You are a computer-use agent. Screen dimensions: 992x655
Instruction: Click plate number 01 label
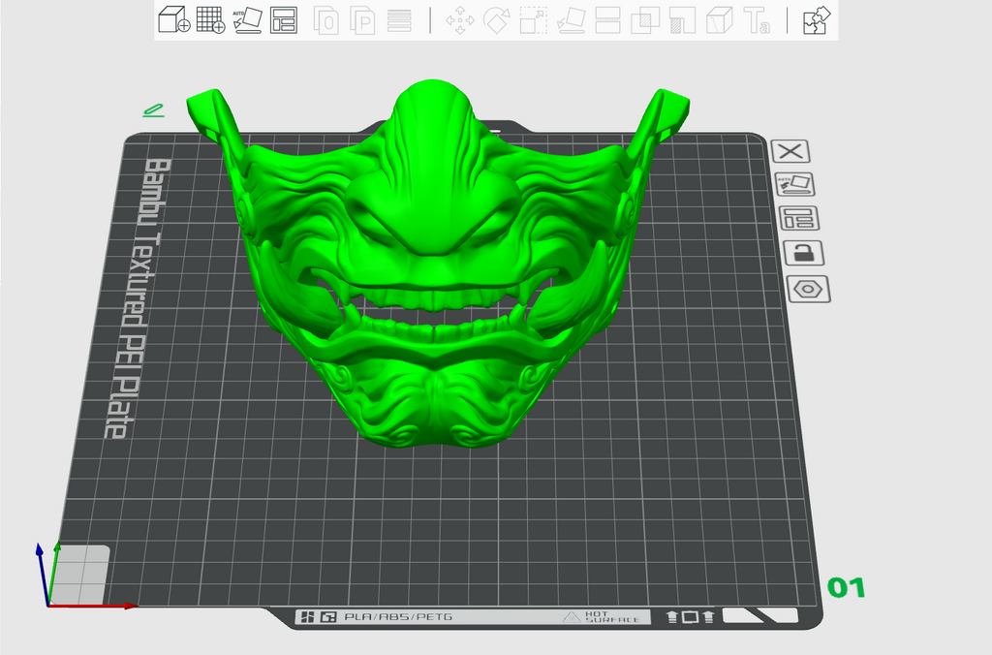(x=847, y=588)
